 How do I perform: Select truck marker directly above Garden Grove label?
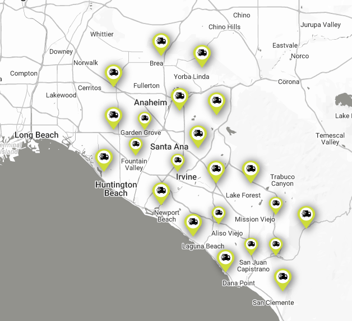[145, 119]
